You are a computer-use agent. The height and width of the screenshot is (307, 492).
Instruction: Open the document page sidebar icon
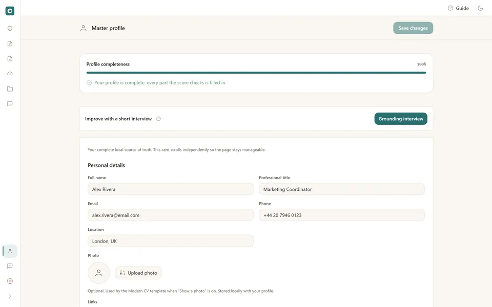coord(10,43)
